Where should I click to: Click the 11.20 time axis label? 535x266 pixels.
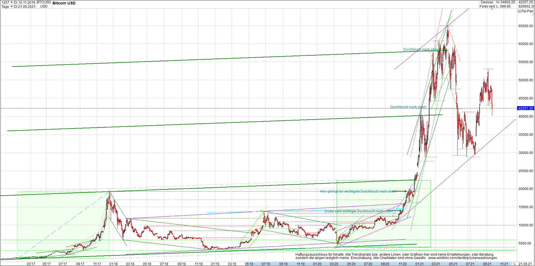coord(403,264)
